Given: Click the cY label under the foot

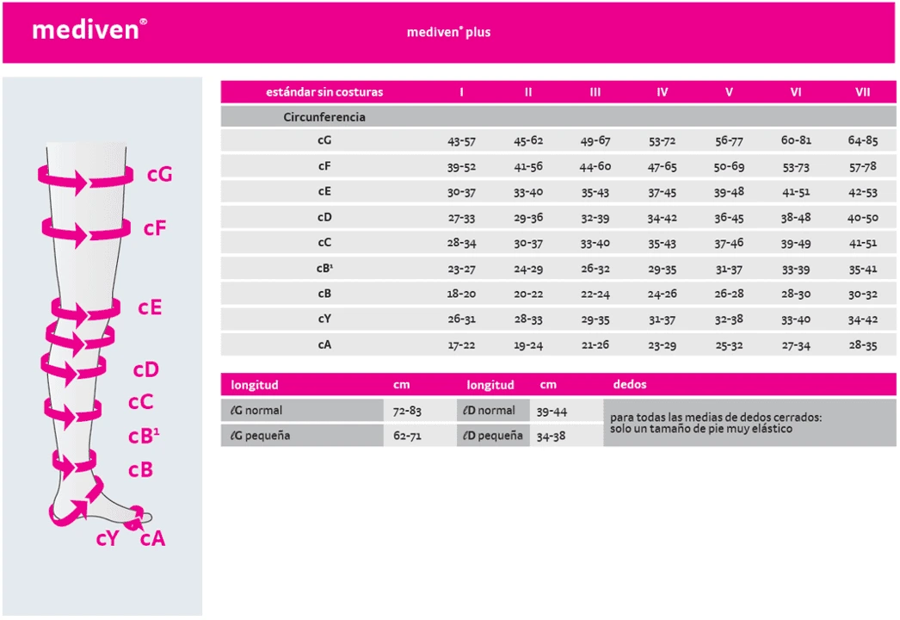Looking at the screenshot, I should pyautogui.click(x=108, y=538).
